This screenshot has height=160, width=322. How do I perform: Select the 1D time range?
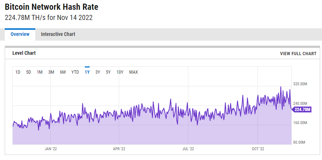coord(18,72)
